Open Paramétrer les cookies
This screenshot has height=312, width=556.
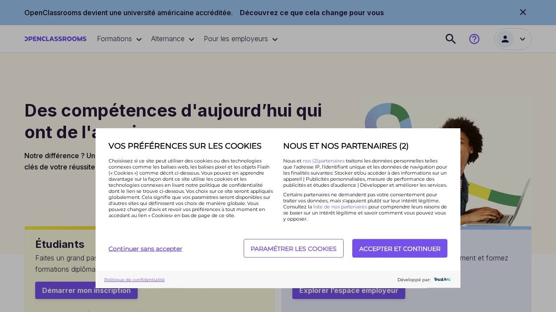pyautogui.click(x=294, y=248)
